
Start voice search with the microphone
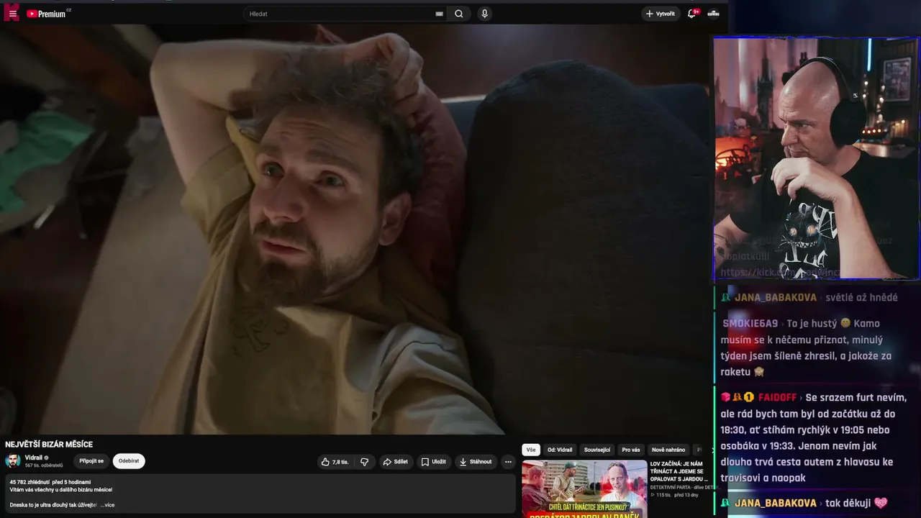[484, 14]
